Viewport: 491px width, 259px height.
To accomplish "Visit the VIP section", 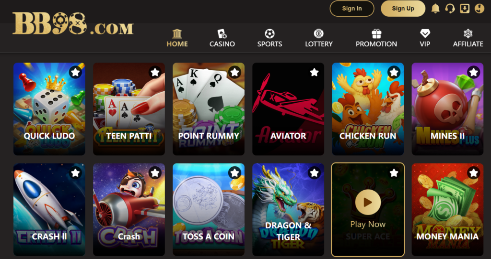I will (x=425, y=38).
